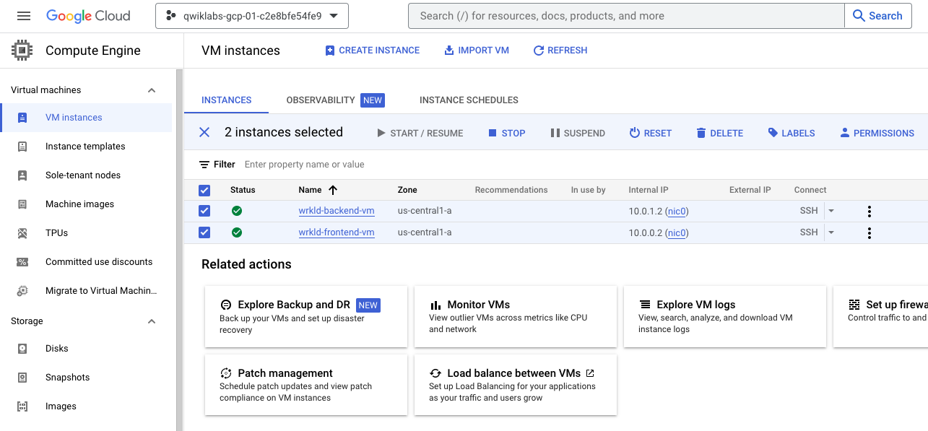The image size is (928, 431).
Task: Open SSH options dropdown for wrkld-backend-vm
Action: (831, 211)
